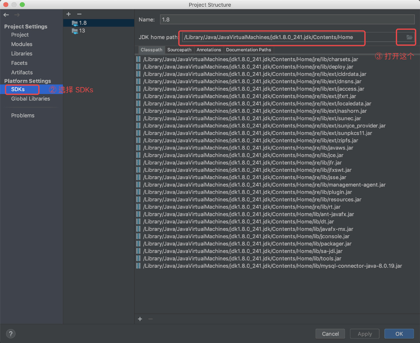Select the sunjce_provider.jar classpath entry
The width and height of the screenshot is (420, 343).
[264, 126]
